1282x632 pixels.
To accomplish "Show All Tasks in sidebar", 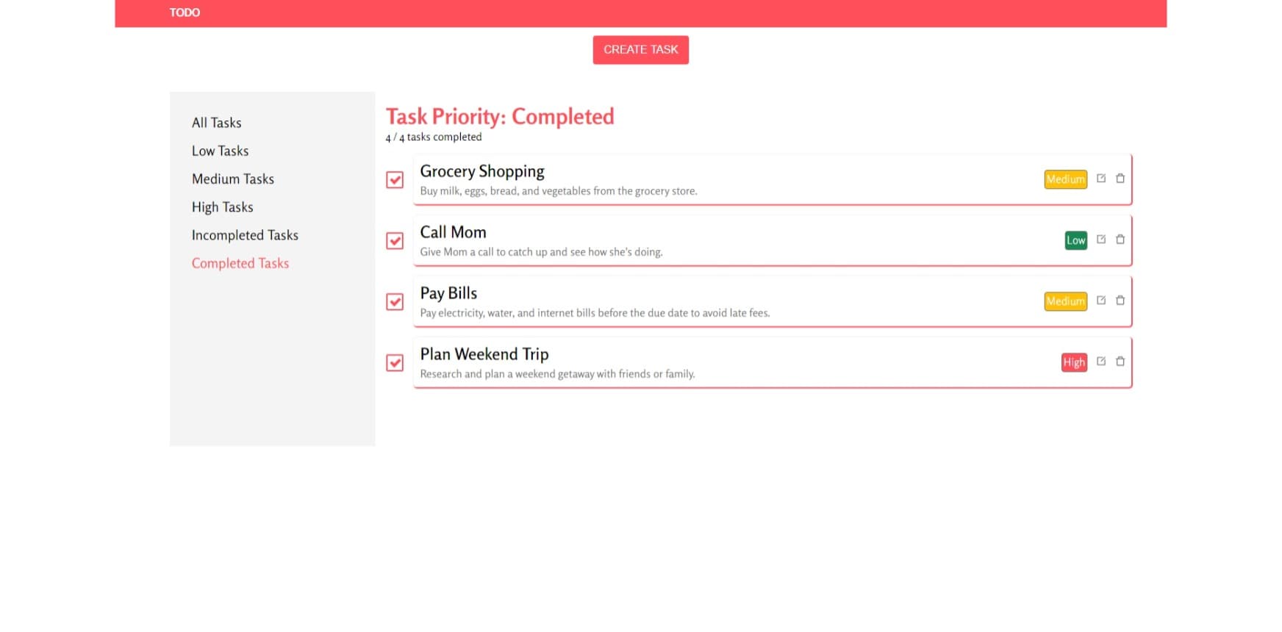I will [x=217, y=123].
